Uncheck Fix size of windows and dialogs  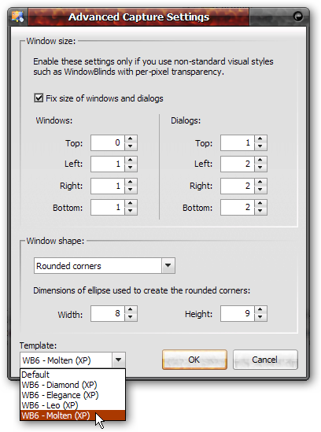tap(39, 98)
